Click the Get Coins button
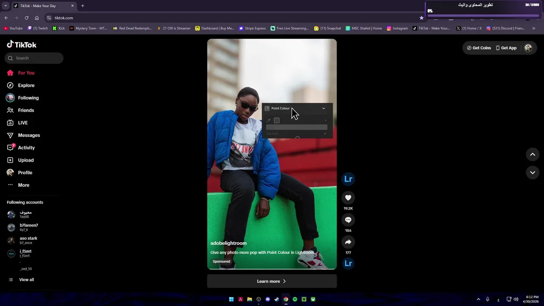 pos(479,48)
